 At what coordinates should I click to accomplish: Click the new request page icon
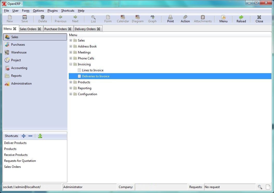(x=268, y=187)
